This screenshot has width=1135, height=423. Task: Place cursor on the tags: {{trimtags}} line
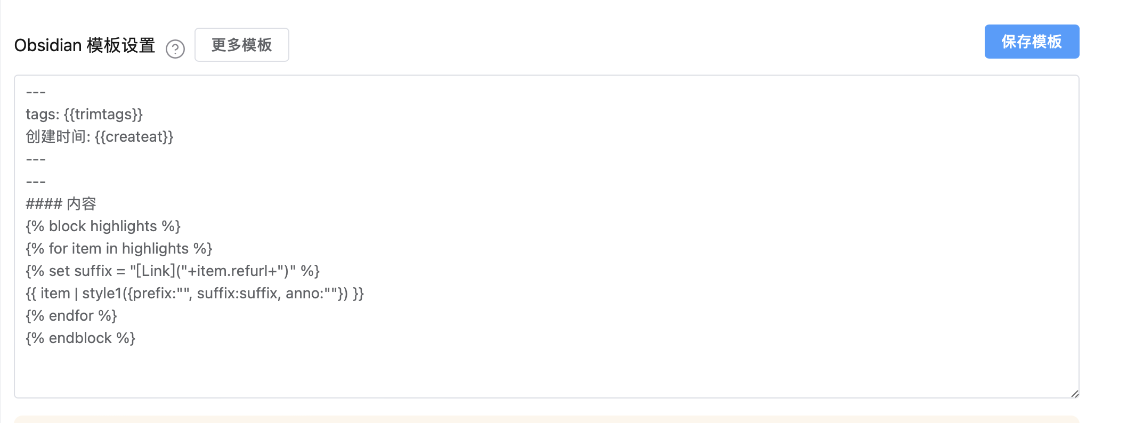(84, 115)
